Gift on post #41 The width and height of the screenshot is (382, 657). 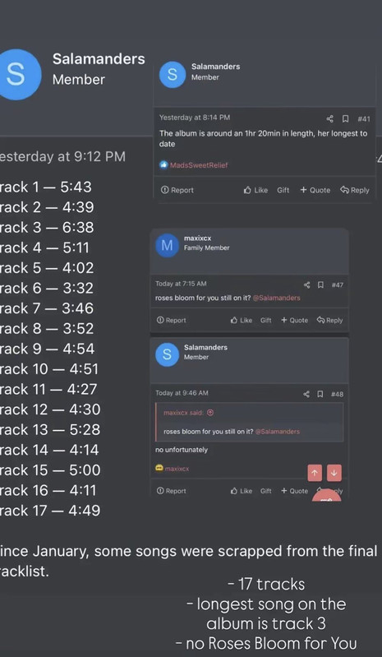tap(283, 190)
